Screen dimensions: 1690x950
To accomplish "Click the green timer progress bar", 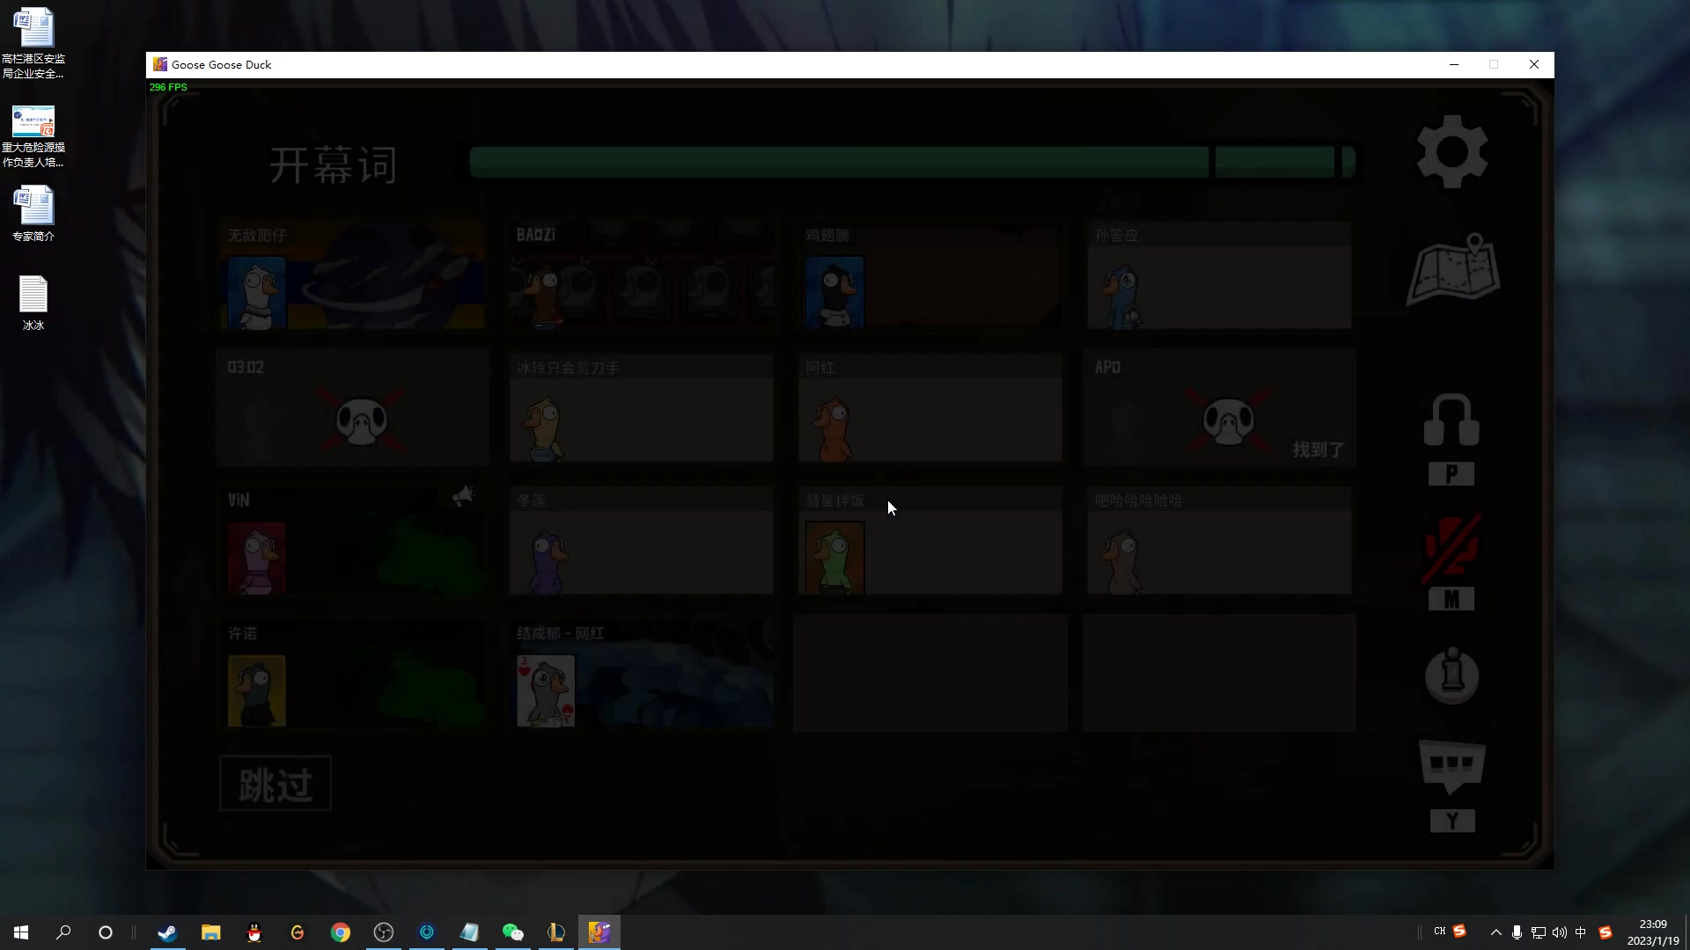I will tap(838, 163).
